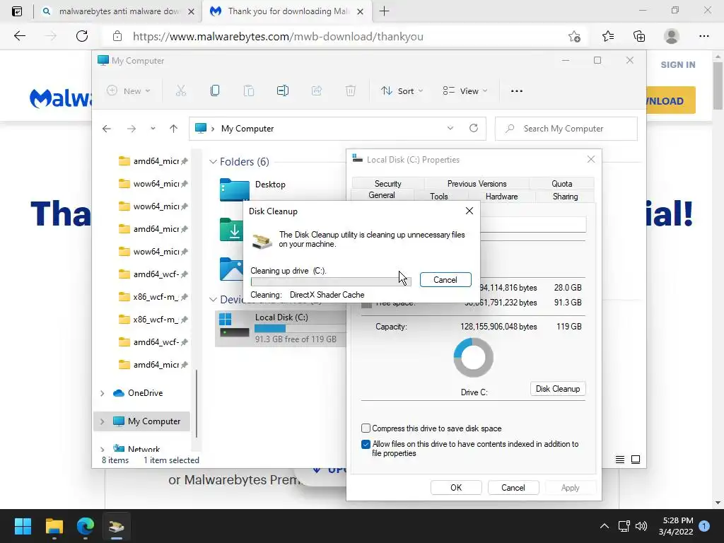Viewport: 724px width, 543px height.
Task: Go back in the My Computer window
Action: click(x=107, y=129)
